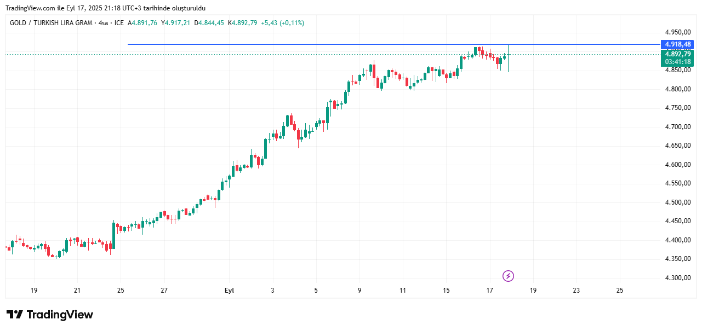702x331 pixels.
Task: Click the purple lightning bolt event icon
Action: coord(508,276)
